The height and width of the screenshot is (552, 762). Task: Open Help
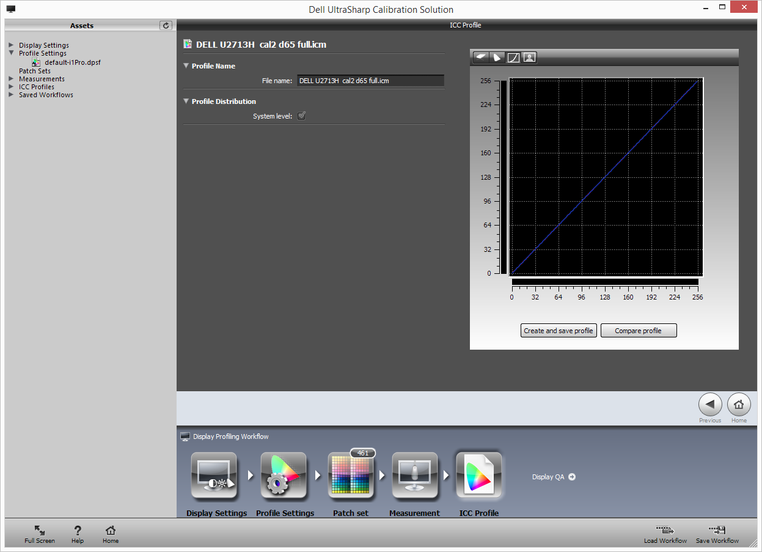[78, 534]
